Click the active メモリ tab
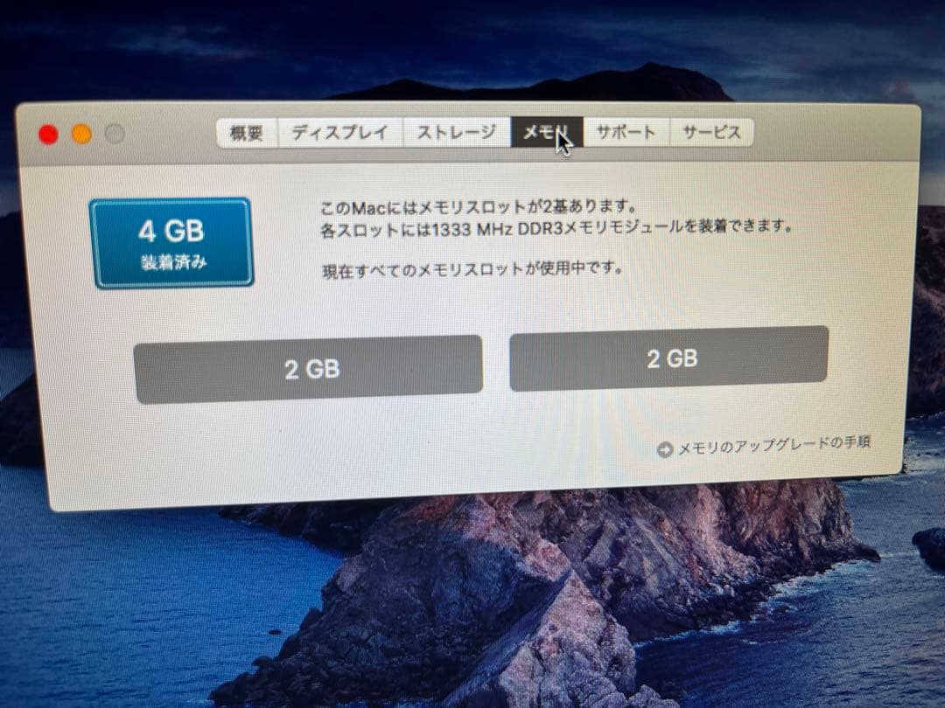The image size is (945, 708). [547, 132]
